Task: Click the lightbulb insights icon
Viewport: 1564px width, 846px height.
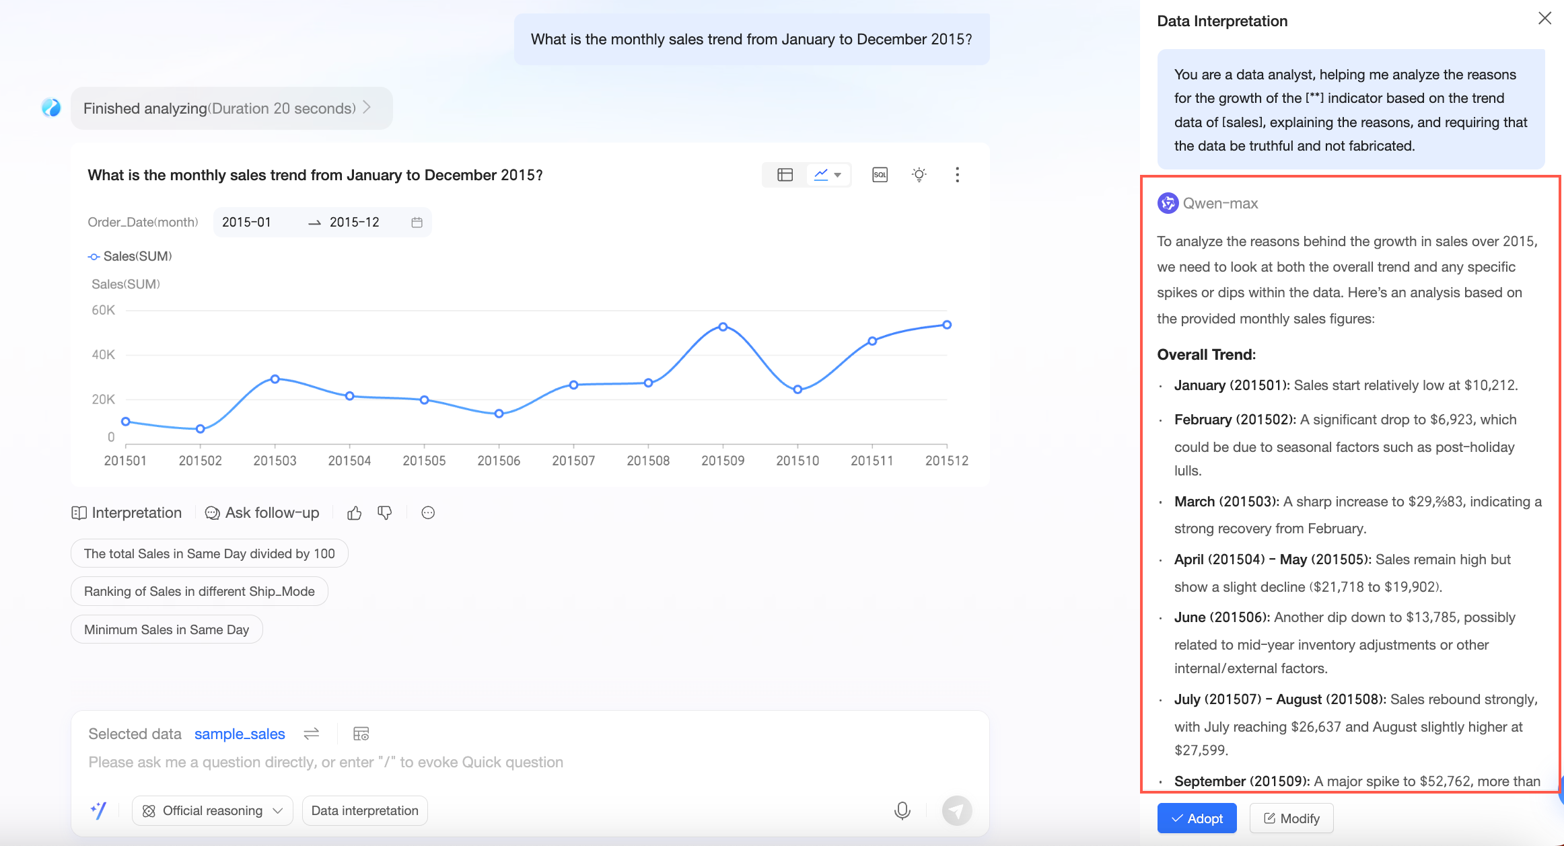Action: (919, 175)
